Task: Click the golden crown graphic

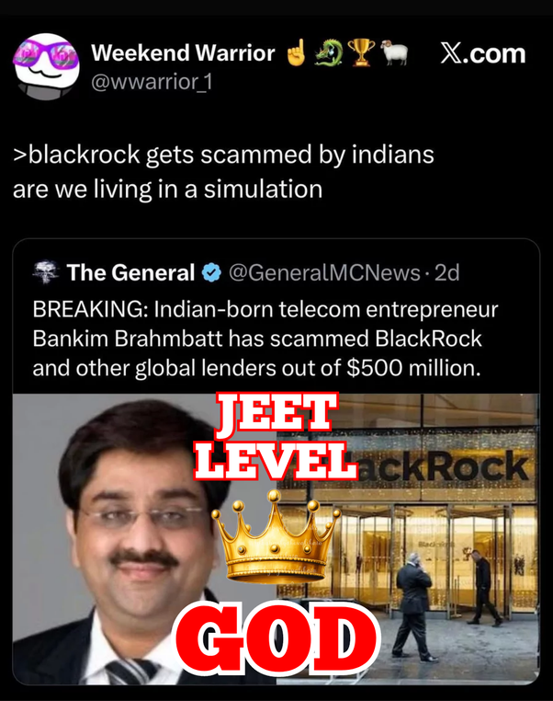Action: point(276,537)
